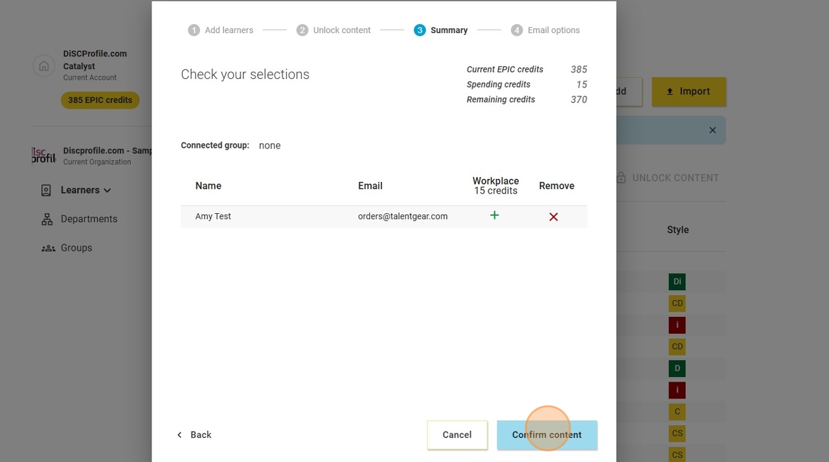Click the Learners sidebar icon

click(x=46, y=191)
